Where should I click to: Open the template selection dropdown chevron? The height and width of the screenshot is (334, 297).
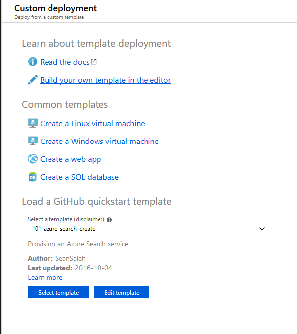click(262, 229)
